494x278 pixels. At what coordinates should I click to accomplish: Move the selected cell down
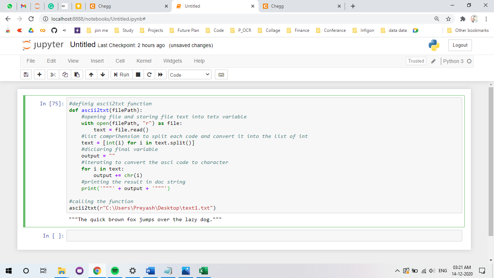point(103,75)
